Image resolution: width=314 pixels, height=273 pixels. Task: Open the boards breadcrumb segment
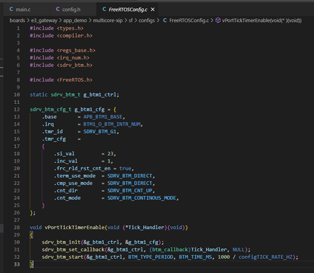17,20
